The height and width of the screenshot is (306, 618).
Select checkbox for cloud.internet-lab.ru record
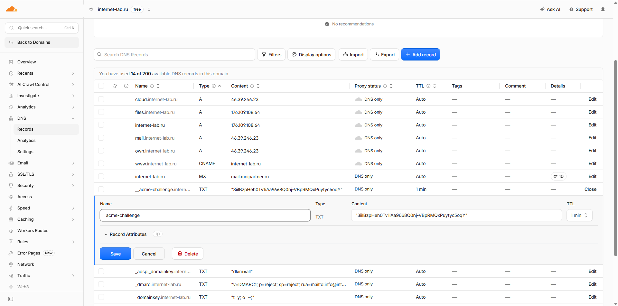click(x=101, y=99)
